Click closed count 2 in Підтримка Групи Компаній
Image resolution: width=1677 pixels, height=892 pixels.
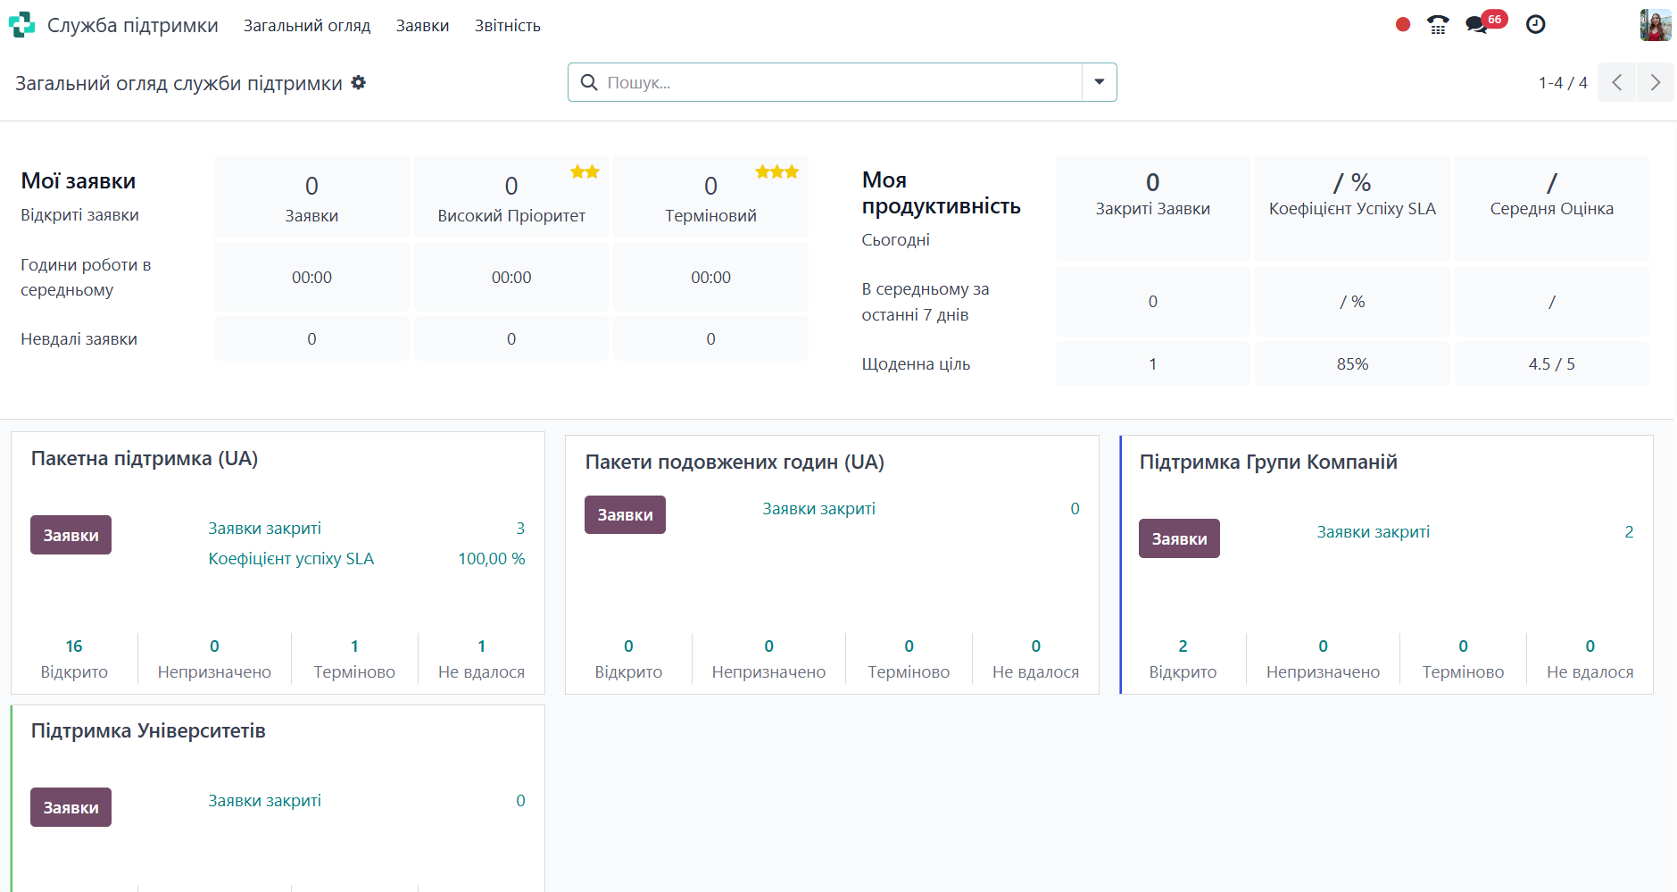(x=1629, y=532)
